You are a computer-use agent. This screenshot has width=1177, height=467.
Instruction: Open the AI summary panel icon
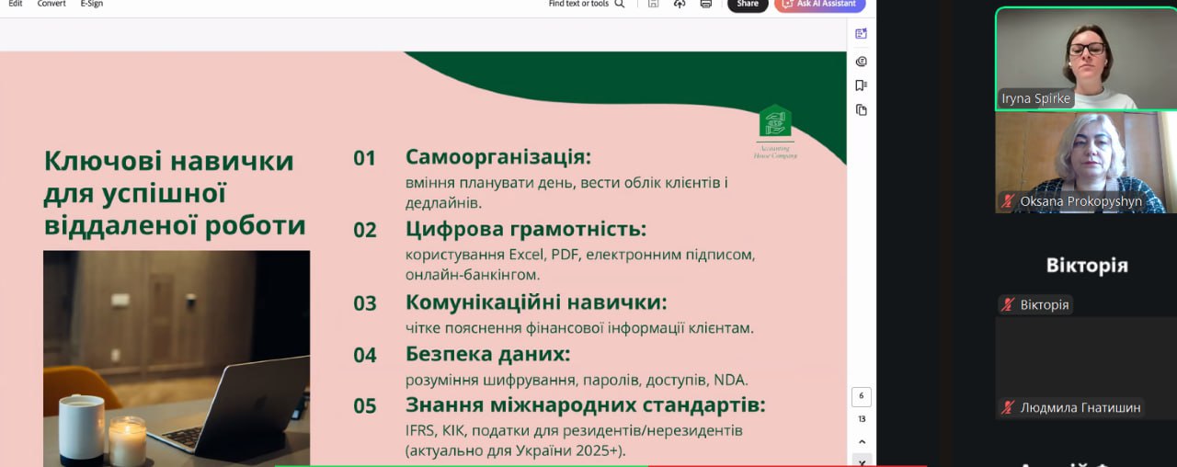[x=861, y=34]
